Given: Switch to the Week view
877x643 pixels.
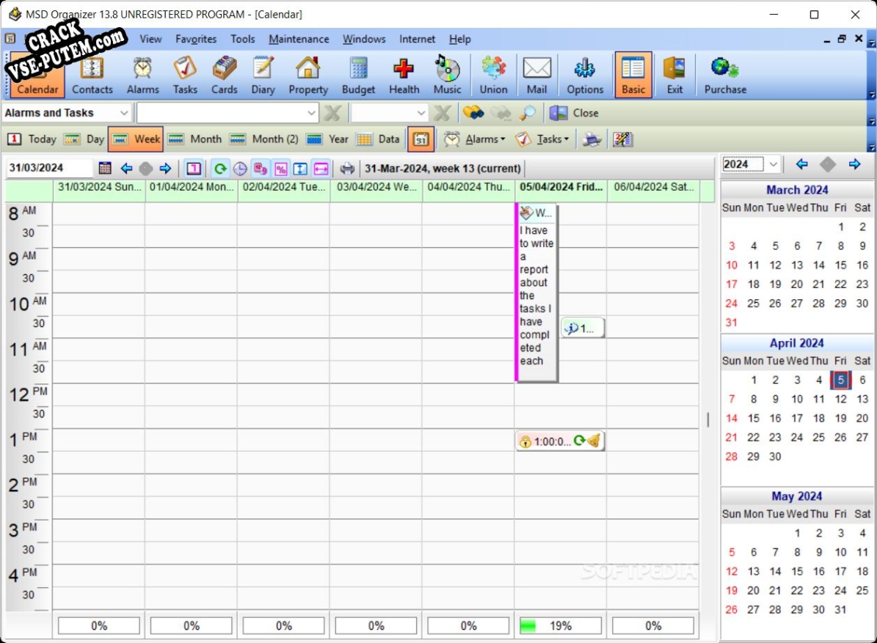Looking at the screenshot, I should tap(136, 139).
